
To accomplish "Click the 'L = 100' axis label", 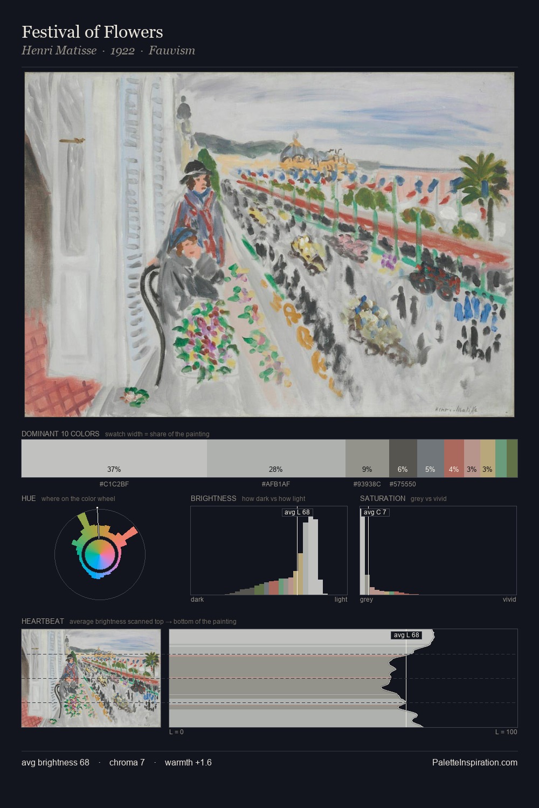I will coord(506,732).
